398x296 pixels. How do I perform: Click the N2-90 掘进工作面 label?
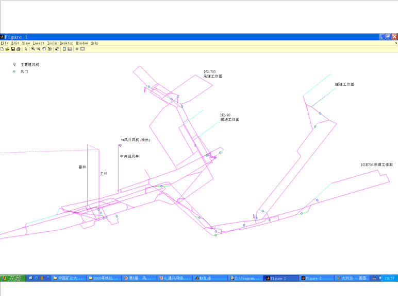tap(229, 117)
